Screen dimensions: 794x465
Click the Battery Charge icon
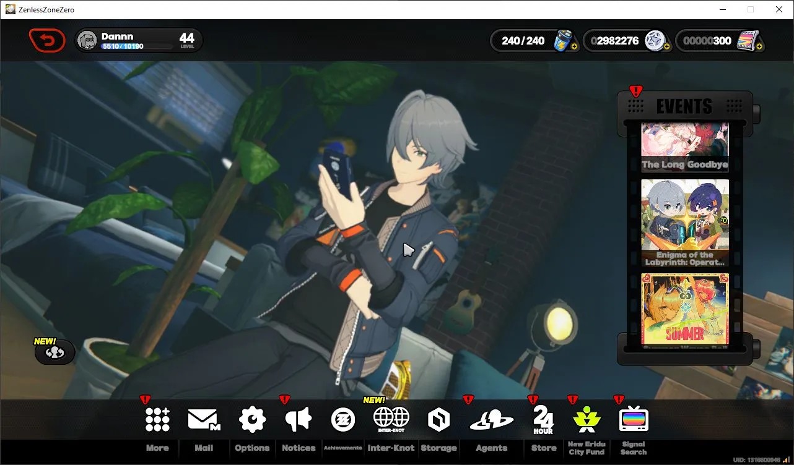pos(564,41)
